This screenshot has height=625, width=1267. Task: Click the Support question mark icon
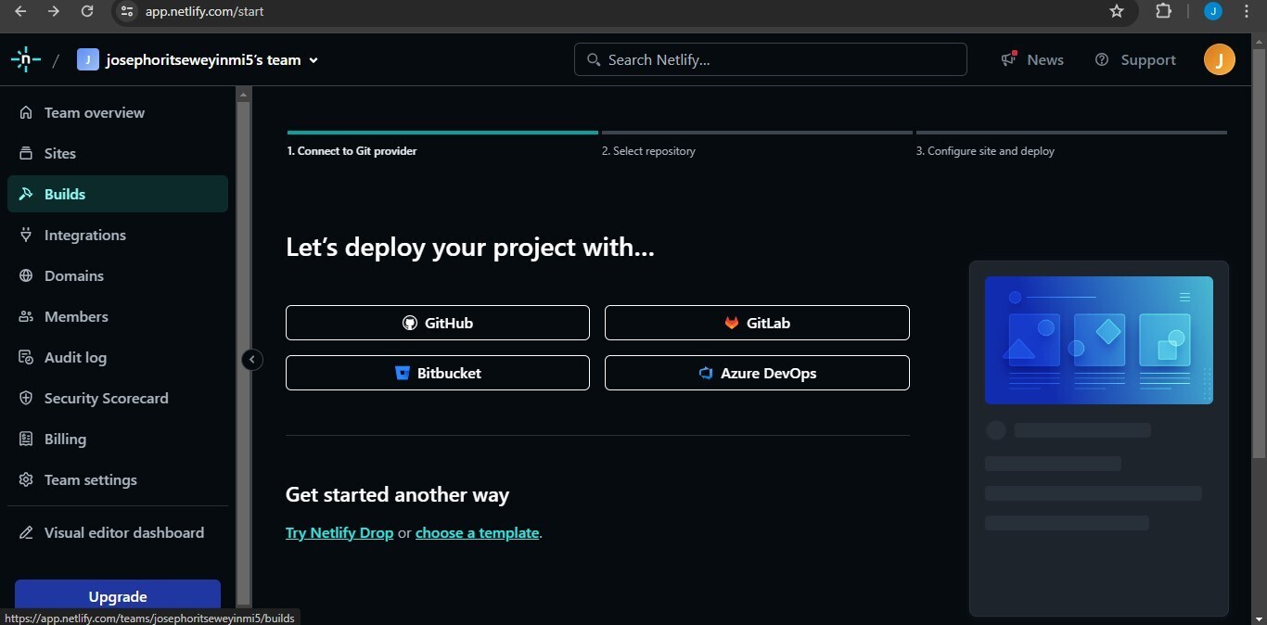coord(1102,59)
